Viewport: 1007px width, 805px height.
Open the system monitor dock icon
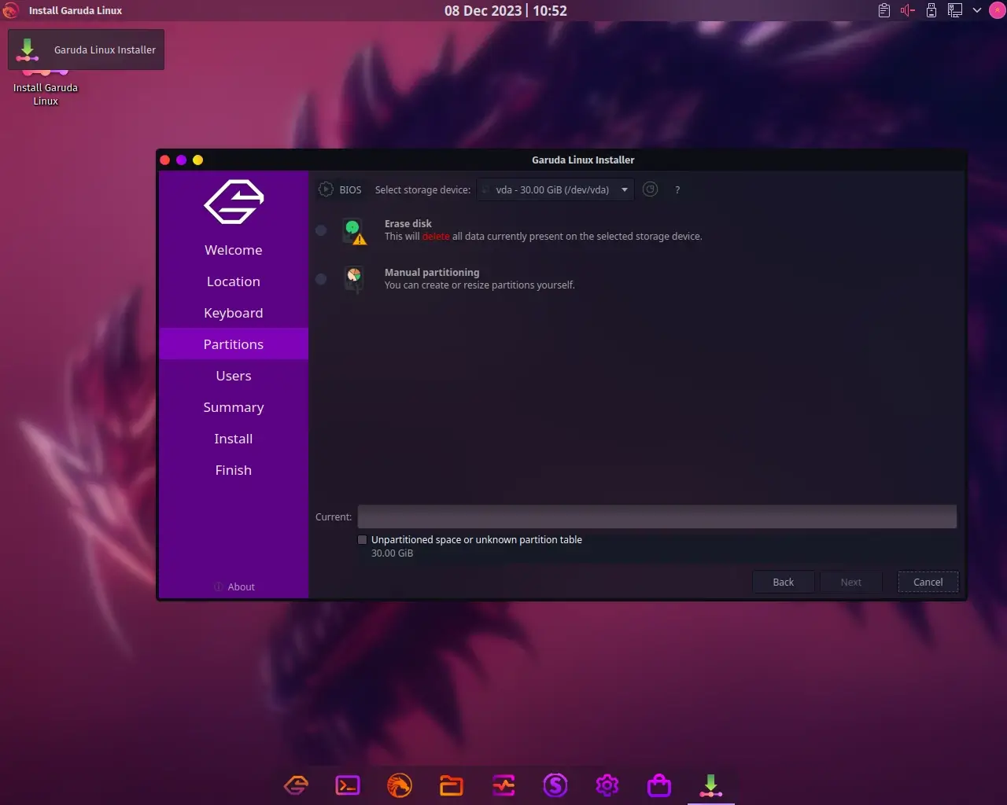tap(503, 785)
